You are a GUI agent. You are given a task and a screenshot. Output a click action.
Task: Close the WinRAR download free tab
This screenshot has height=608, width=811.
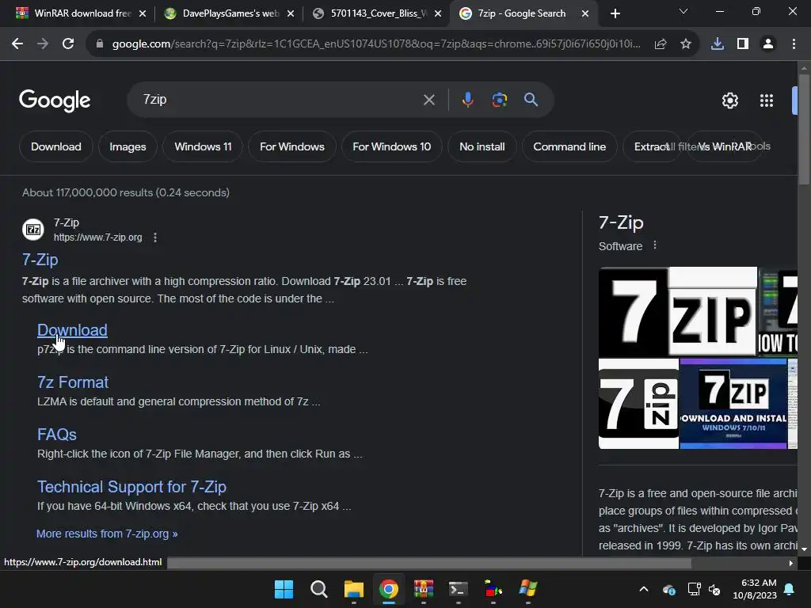(143, 14)
